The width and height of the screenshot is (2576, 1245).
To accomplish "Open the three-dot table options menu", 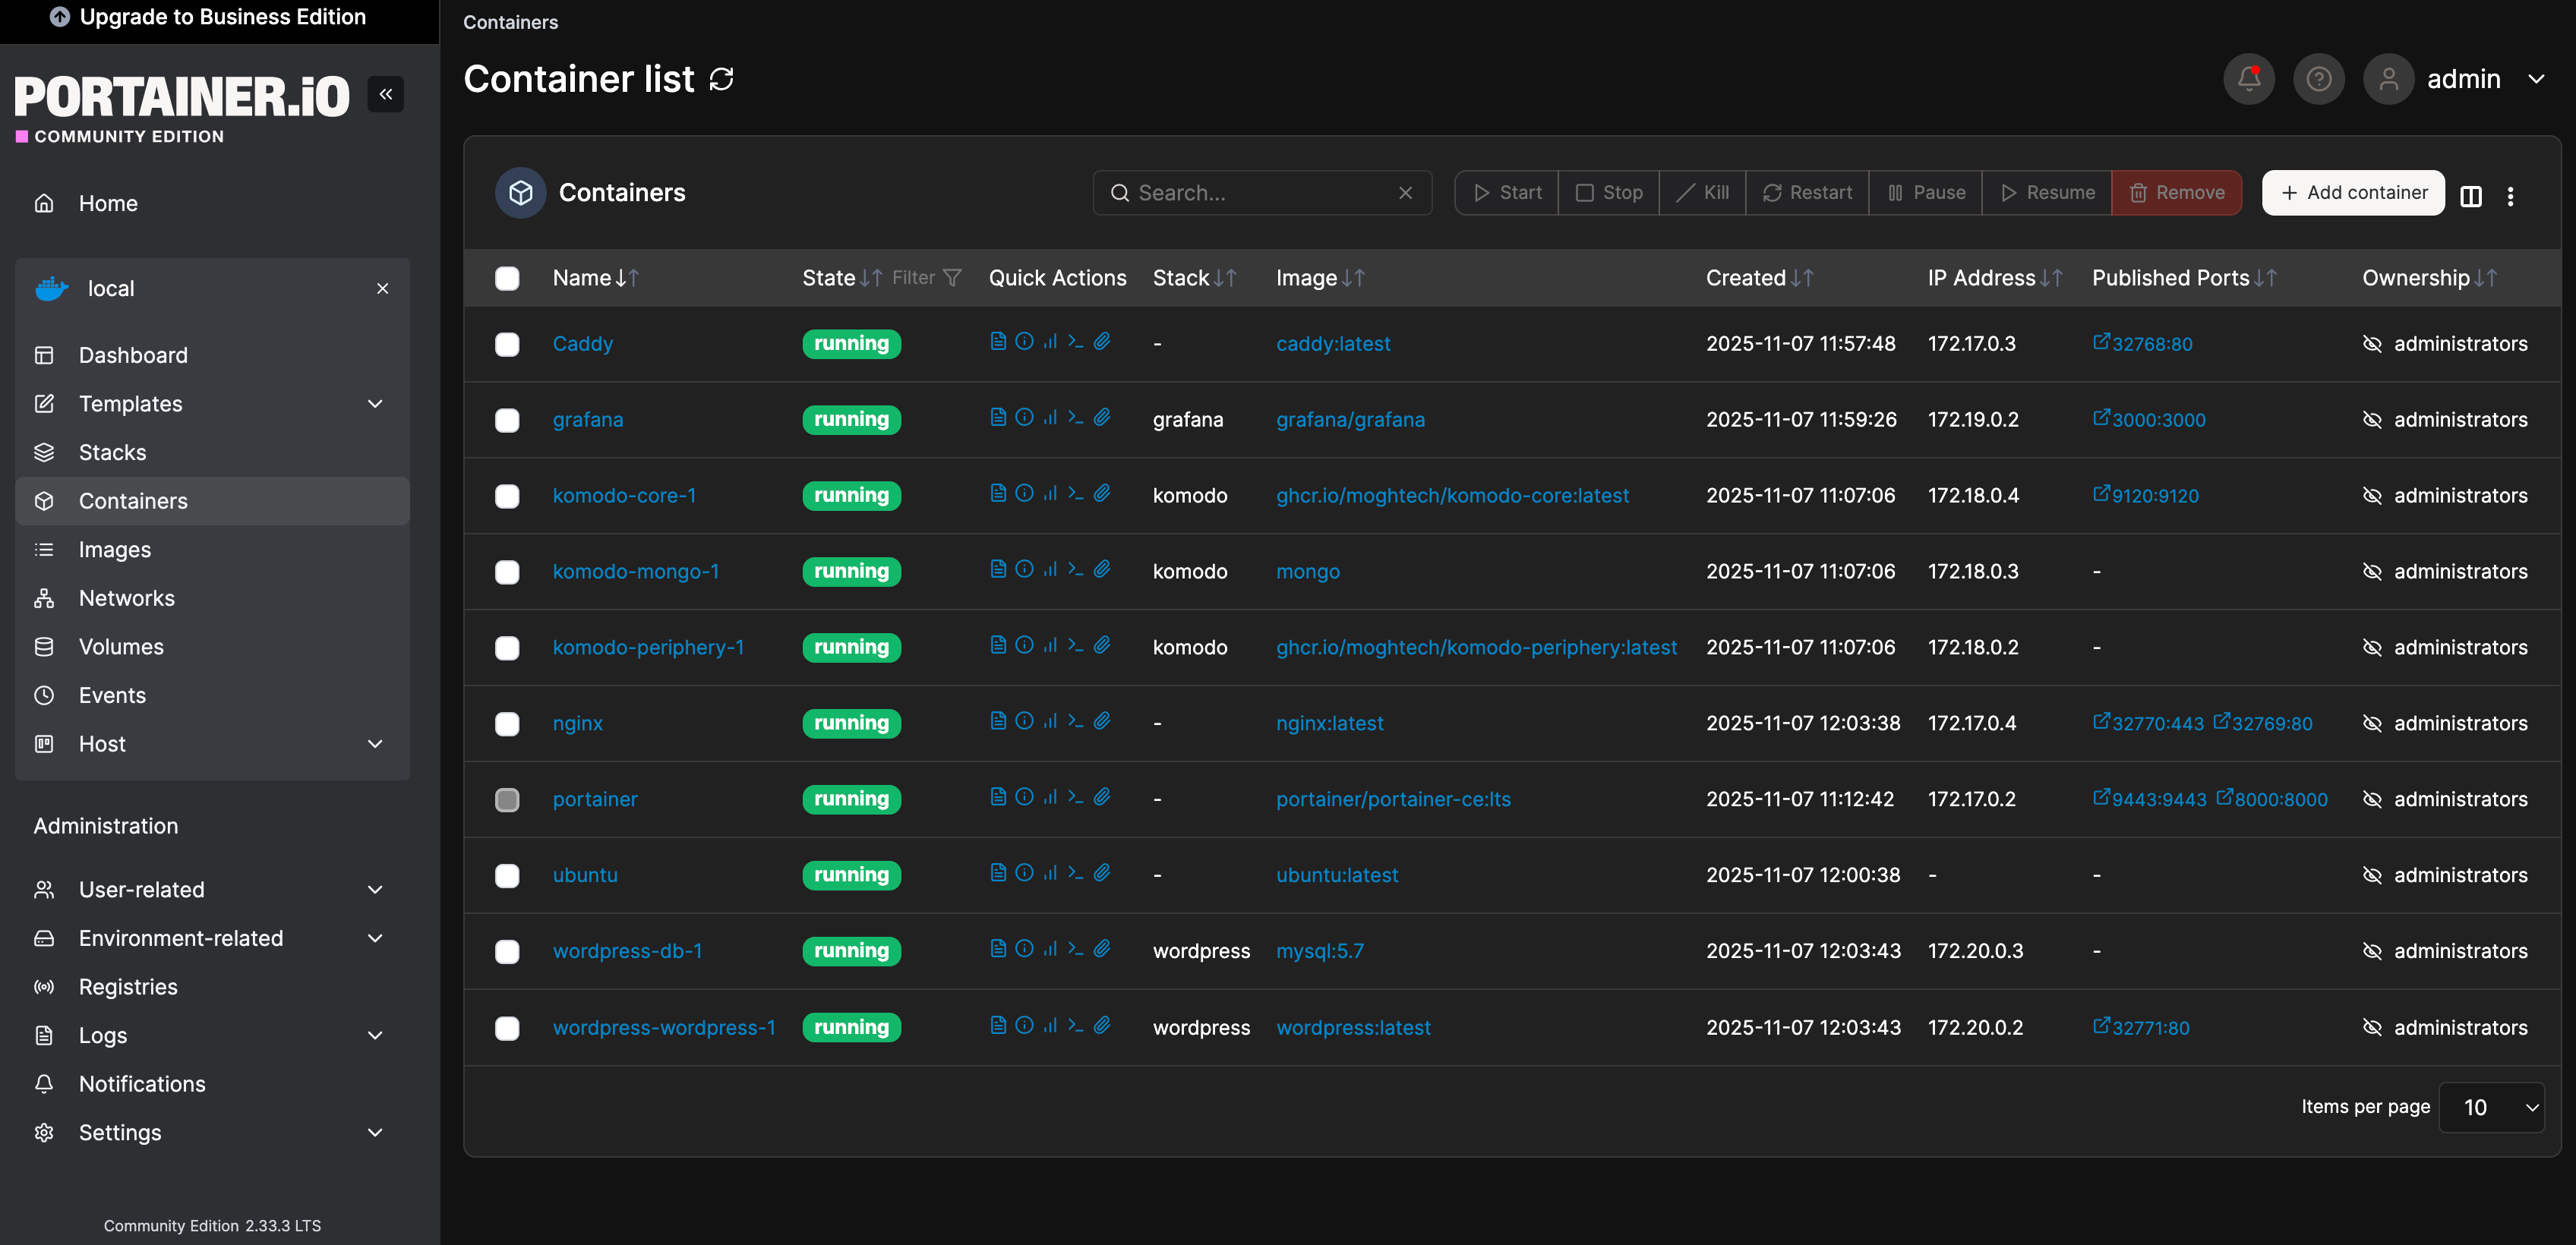I will click(2510, 196).
